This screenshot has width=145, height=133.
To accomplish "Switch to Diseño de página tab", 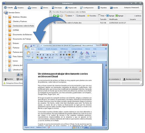I will pos(52,49).
